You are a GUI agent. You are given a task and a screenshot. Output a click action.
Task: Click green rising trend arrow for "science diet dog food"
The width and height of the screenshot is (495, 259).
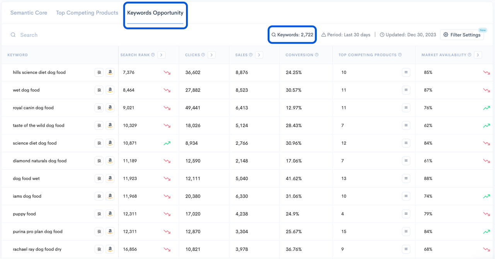tap(167, 143)
